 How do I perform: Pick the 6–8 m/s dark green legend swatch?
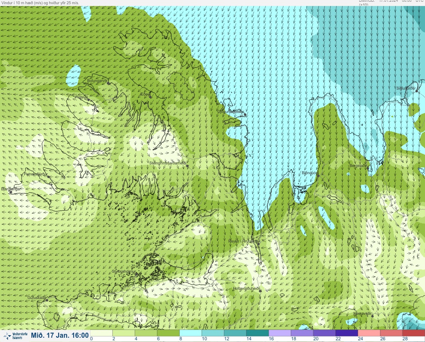click(x=168, y=333)
